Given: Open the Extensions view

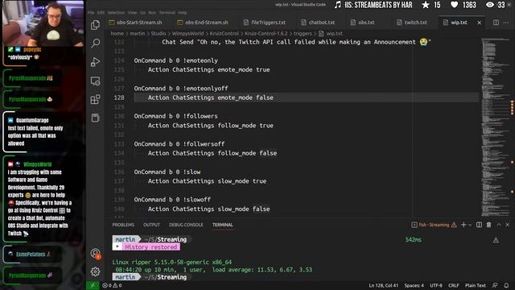Looking at the screenshot, I should [x=96, y=99].
